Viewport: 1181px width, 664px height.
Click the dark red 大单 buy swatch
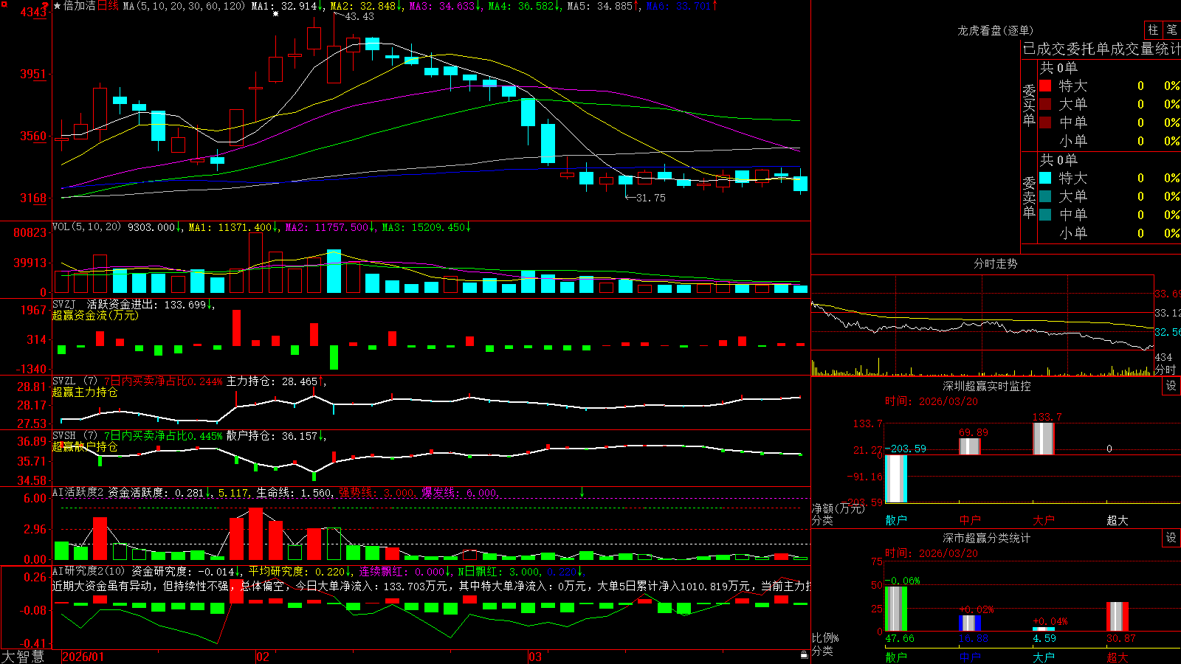click(x=1045, y=104)
